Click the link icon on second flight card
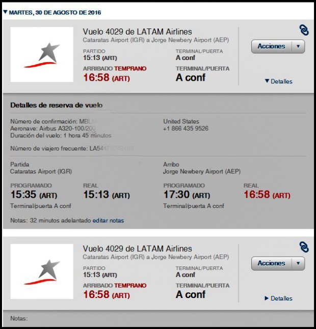 (304, 247)
